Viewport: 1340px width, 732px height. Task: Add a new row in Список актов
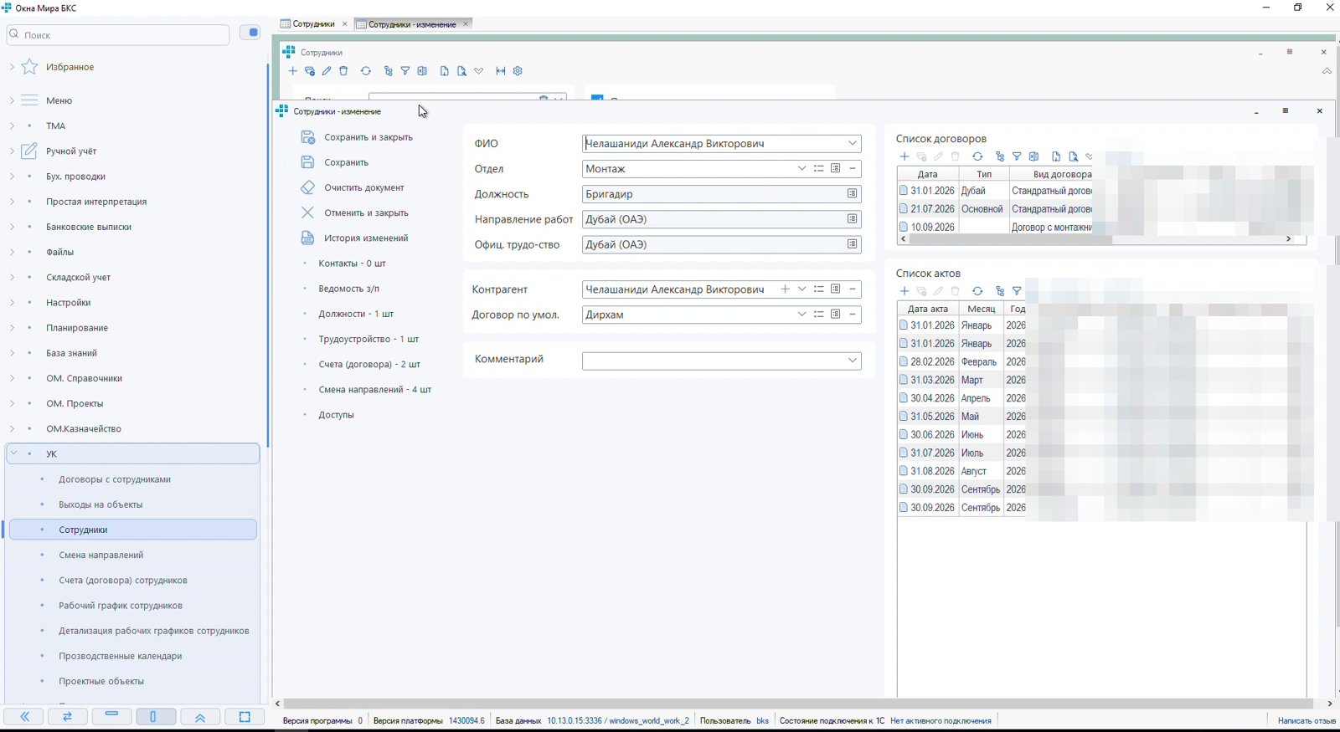(904, 291)
